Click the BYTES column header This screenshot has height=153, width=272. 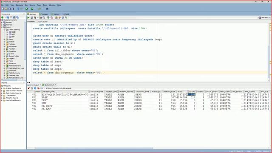pyautogui.click(x=182, y=92)
